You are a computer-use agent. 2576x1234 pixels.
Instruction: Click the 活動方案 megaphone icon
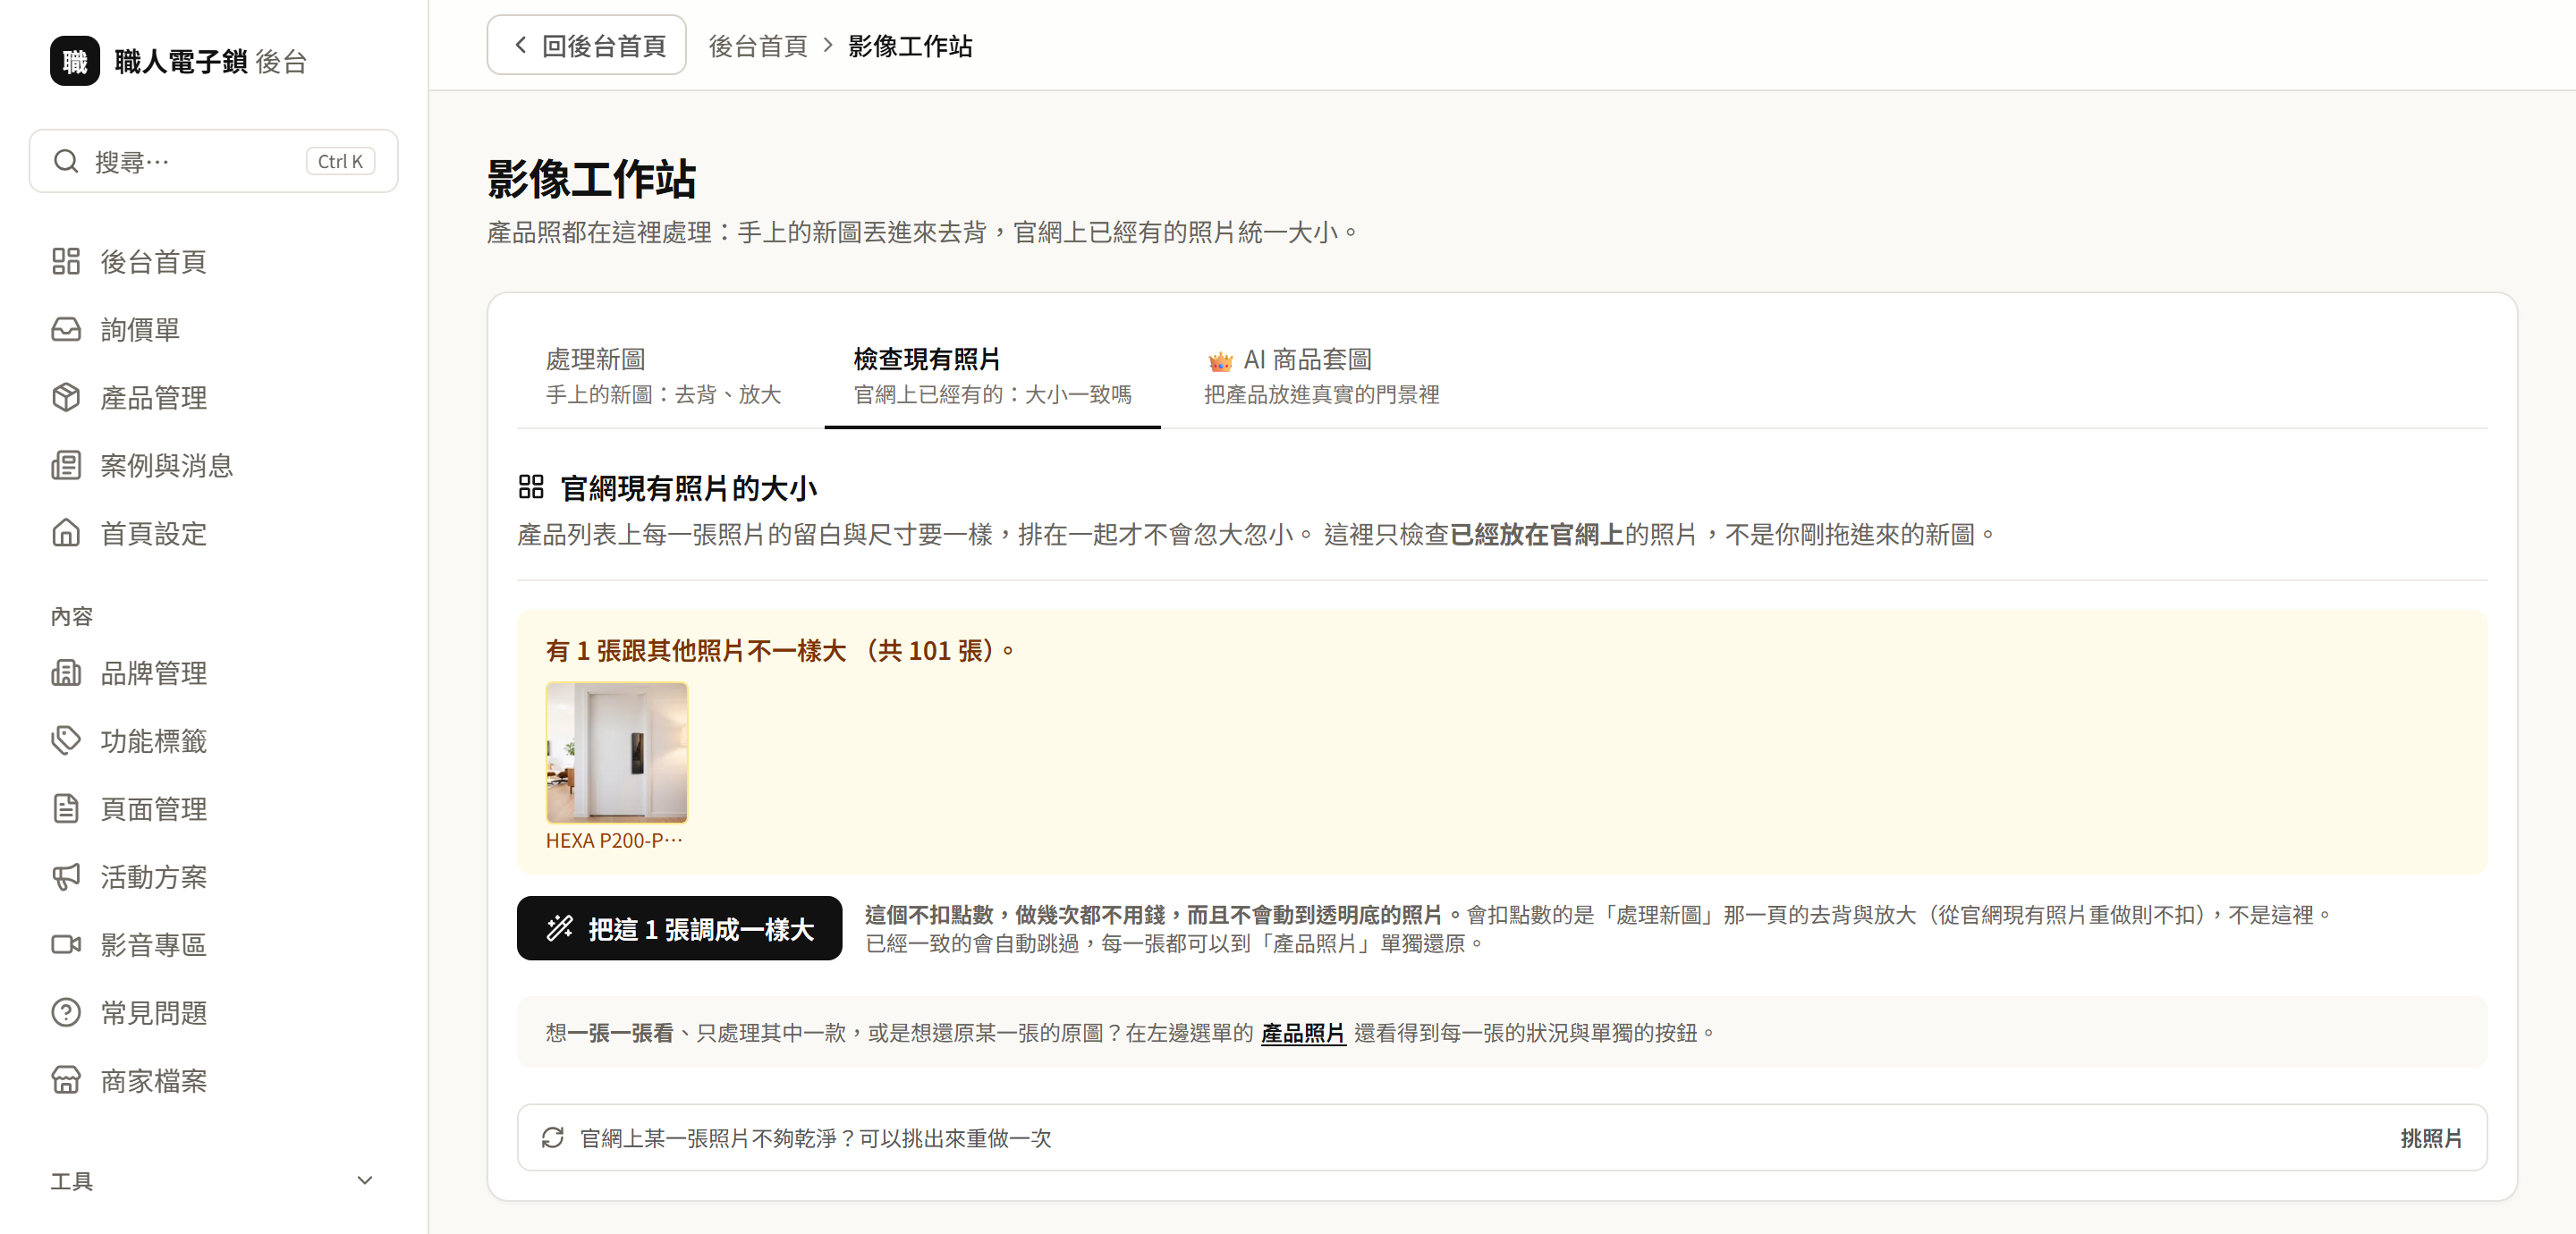point(66,877)
